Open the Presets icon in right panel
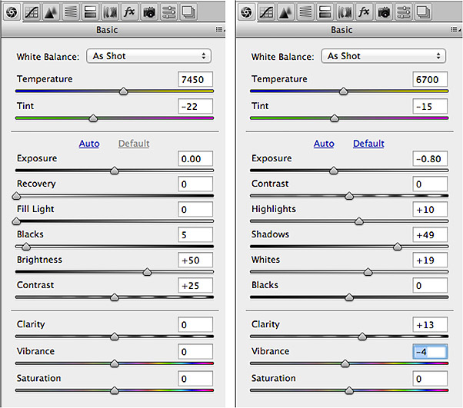Image resolution: width=463 pixels, height=408 pixels. click(403, 12)
